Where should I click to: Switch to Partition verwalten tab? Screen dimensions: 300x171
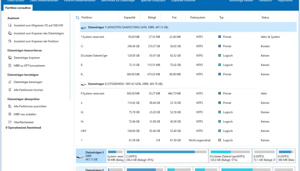[18, 8]
